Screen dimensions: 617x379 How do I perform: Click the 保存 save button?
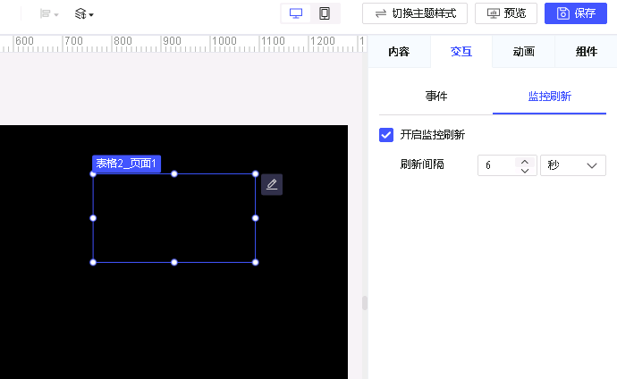pyautogui.click(x=576, y=13)
